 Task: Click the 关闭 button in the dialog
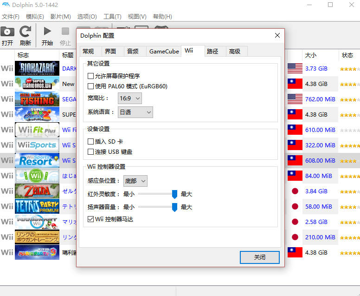pos(260,257)
